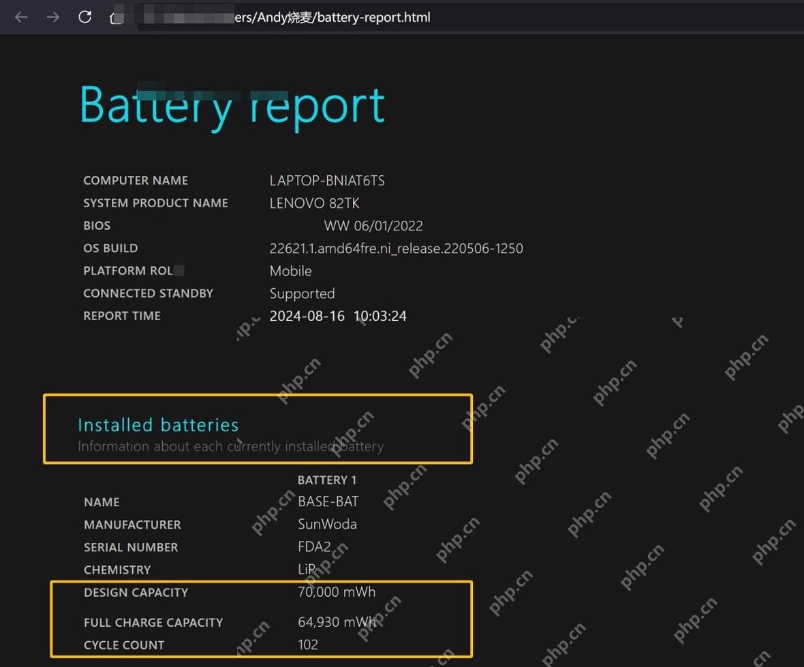Select the REPORT TIME label

click(x=122, y=316)
